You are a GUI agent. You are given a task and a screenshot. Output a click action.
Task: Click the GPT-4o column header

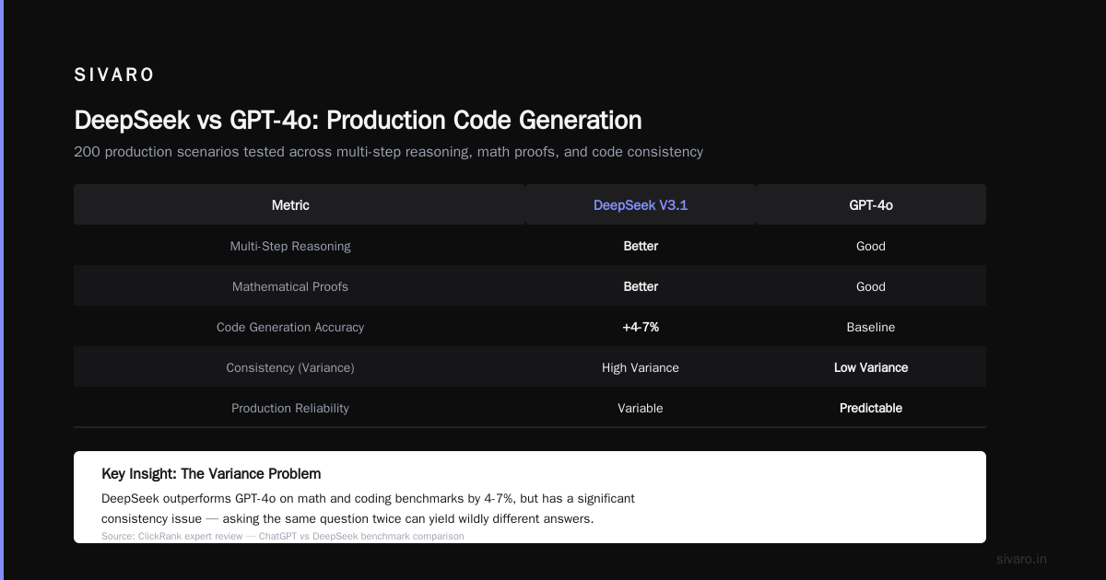coord(871,205)
